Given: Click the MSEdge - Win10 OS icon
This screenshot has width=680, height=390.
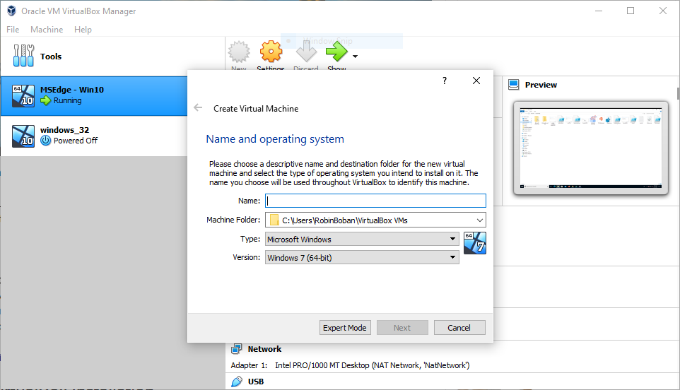Looking at the screenshot, I should point(23,96).
